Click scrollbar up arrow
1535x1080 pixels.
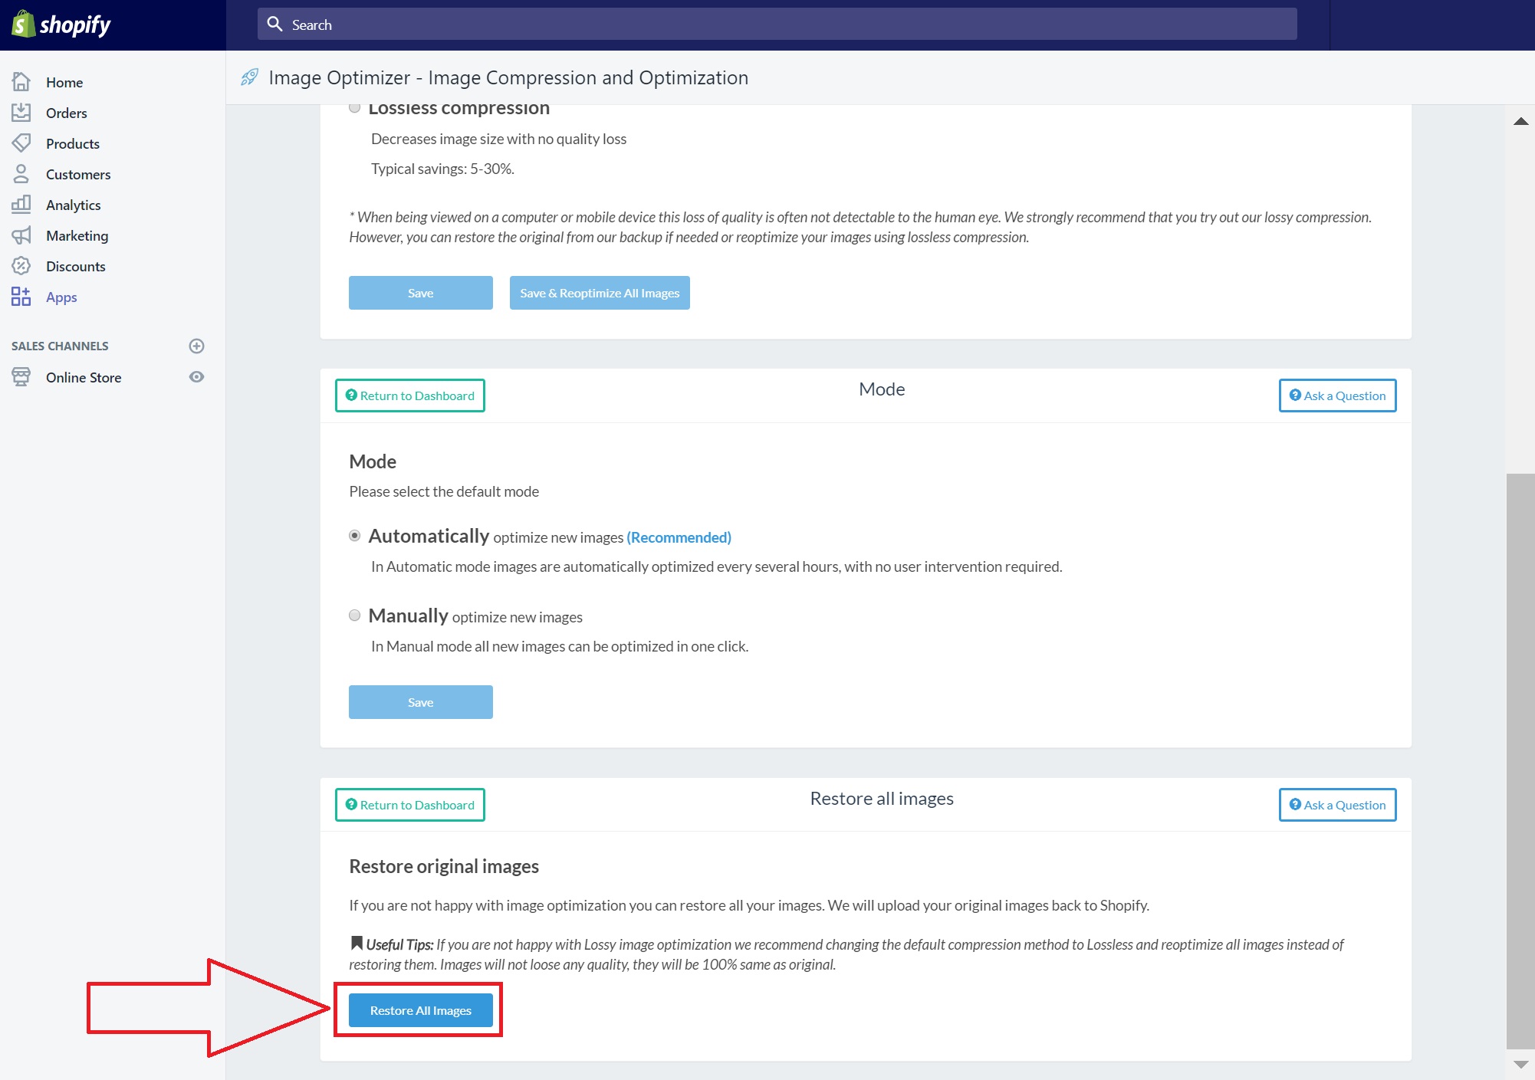click(x=1521, y=121)
